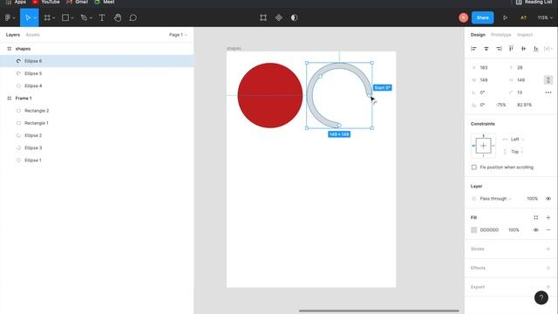Enable Fix position when scrolling
This screenshot has height=314, width=558.
pyautogui.click(x=473, y=167)
